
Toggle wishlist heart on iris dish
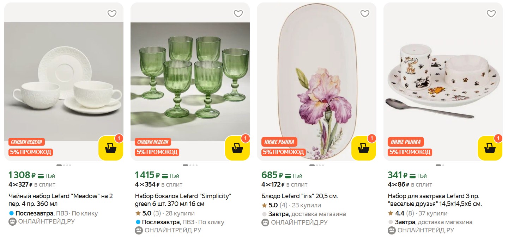(364, 14)
